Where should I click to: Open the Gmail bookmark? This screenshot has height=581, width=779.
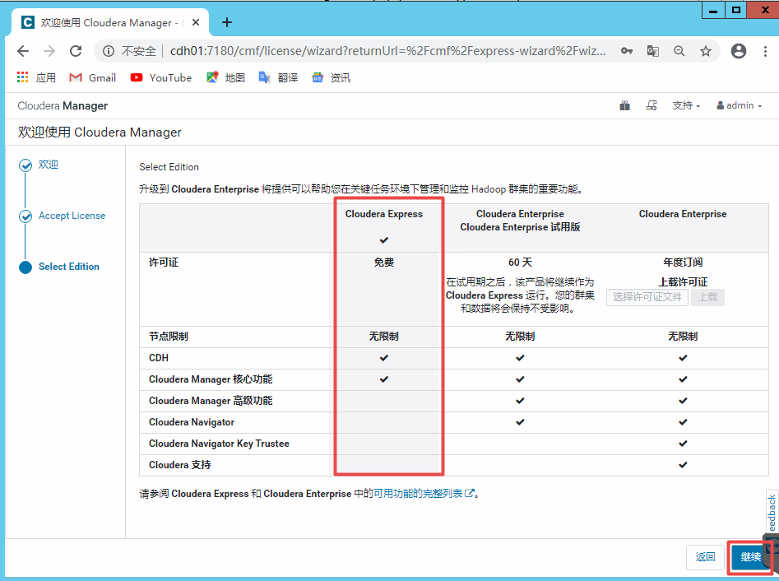[x=92, y=77]
